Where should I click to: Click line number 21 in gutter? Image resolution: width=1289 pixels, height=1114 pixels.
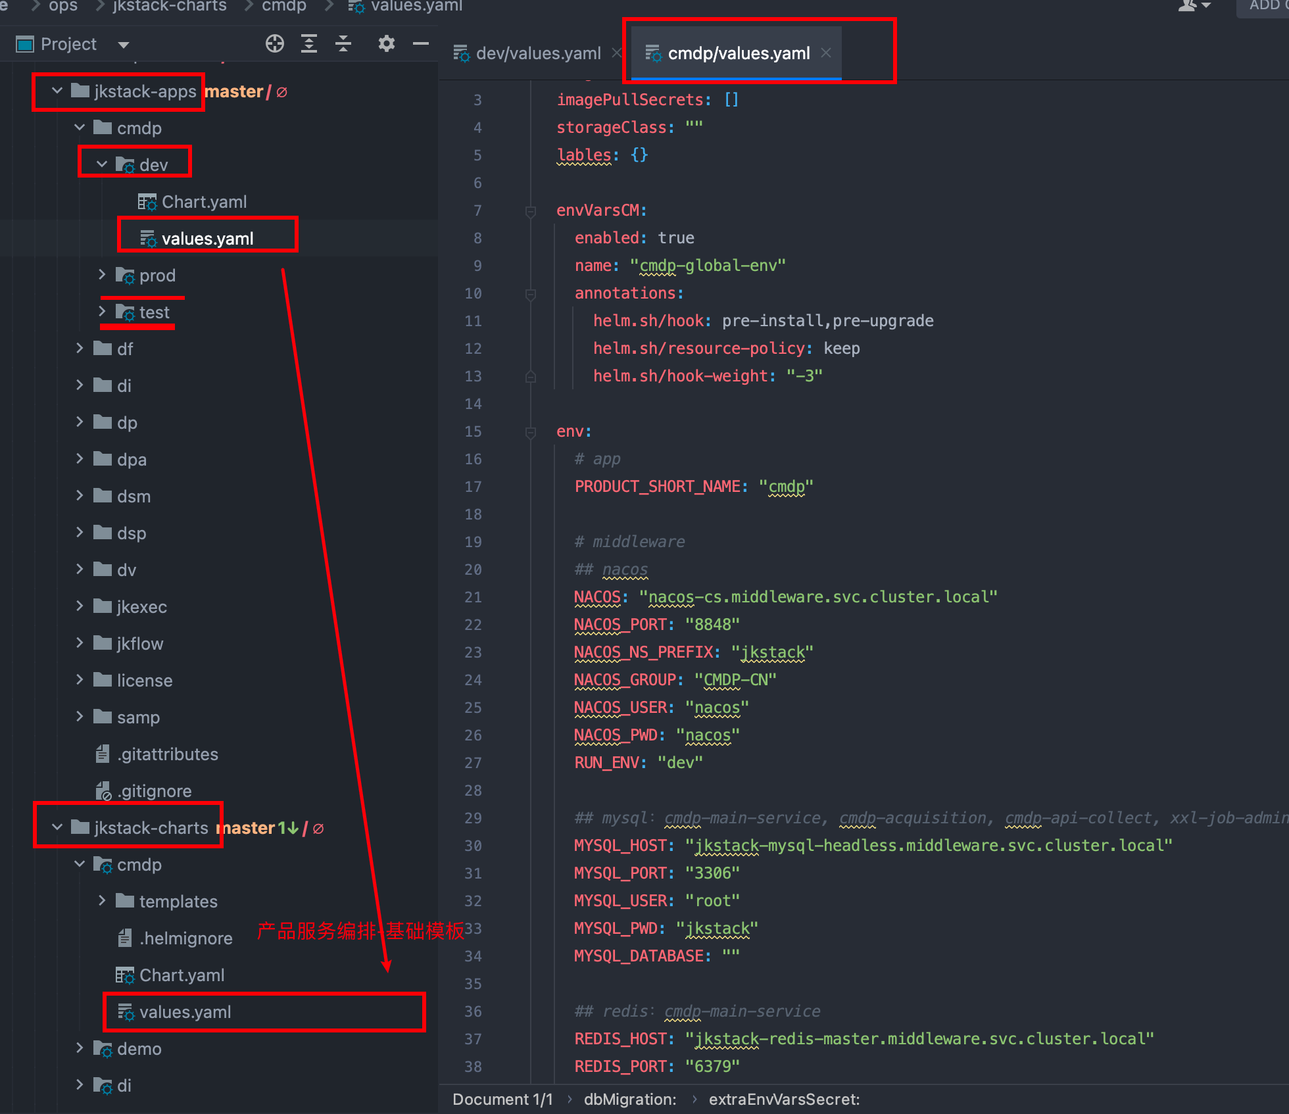[x=473, y=597]
